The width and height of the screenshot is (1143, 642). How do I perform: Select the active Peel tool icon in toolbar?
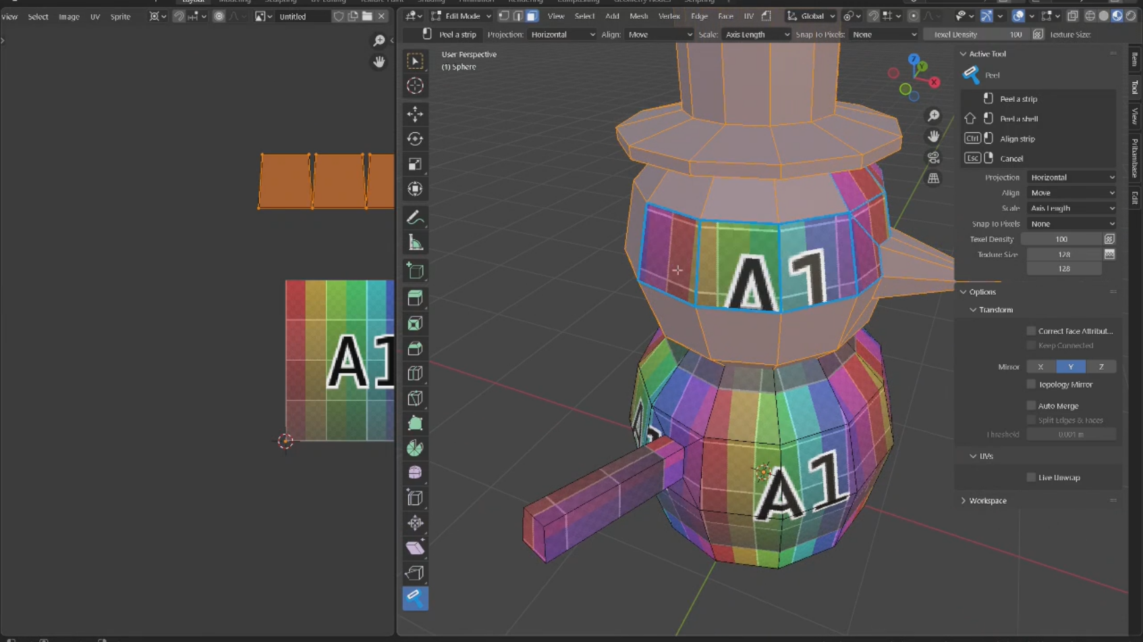415,598
